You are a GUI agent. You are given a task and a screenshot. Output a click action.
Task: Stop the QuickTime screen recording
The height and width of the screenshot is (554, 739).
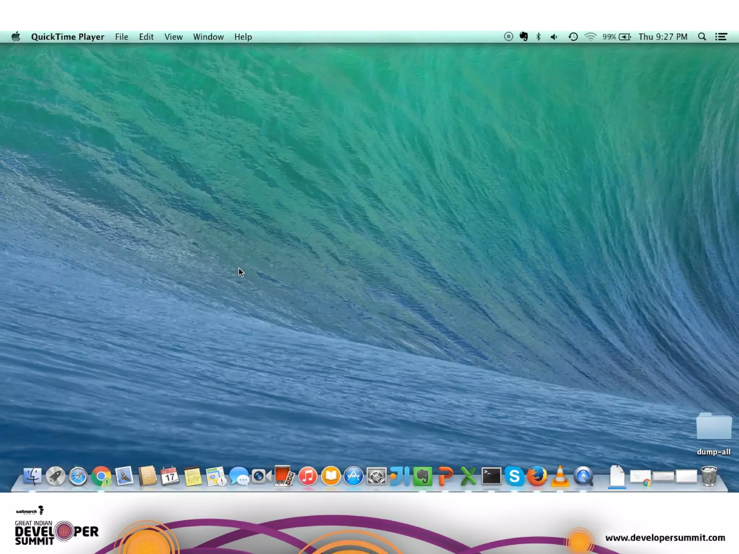(x=508, y=36)
